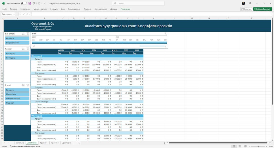Click the Save icon in title bar
This screenshot has height=148, width=274.
pyautogui.click(x=30, y=3)
